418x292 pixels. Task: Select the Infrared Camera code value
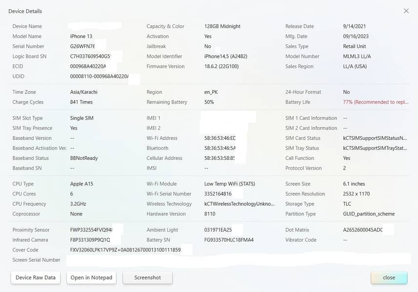coord(90,240)
